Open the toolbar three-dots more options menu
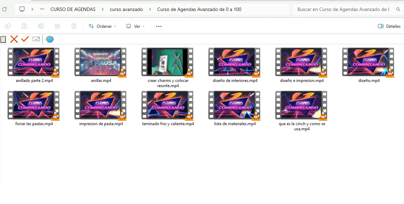 point(159,26)
